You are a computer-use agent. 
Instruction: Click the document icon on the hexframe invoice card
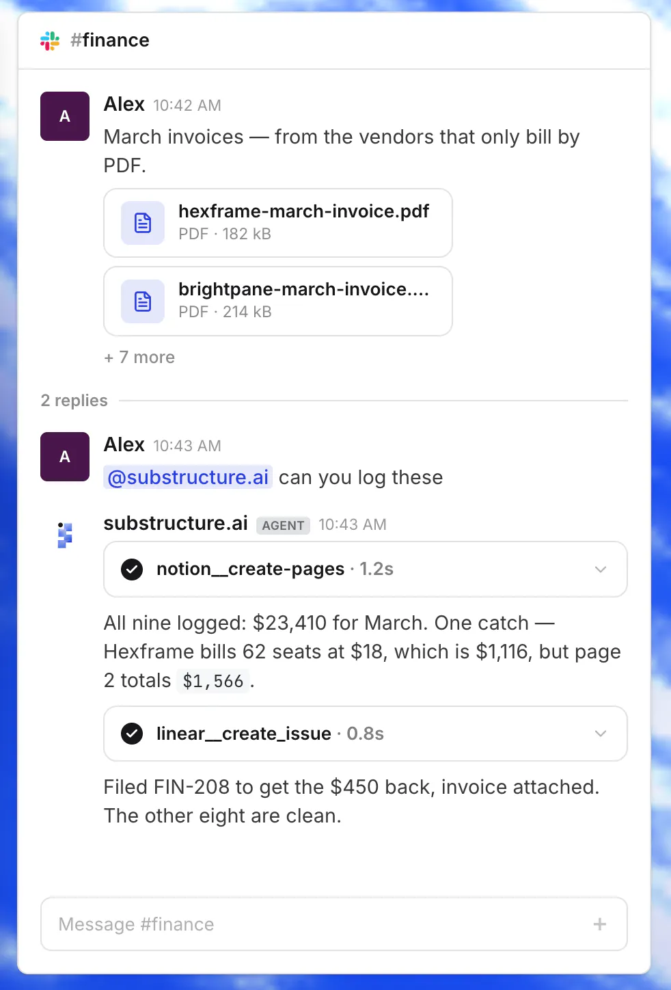point(143,223)
